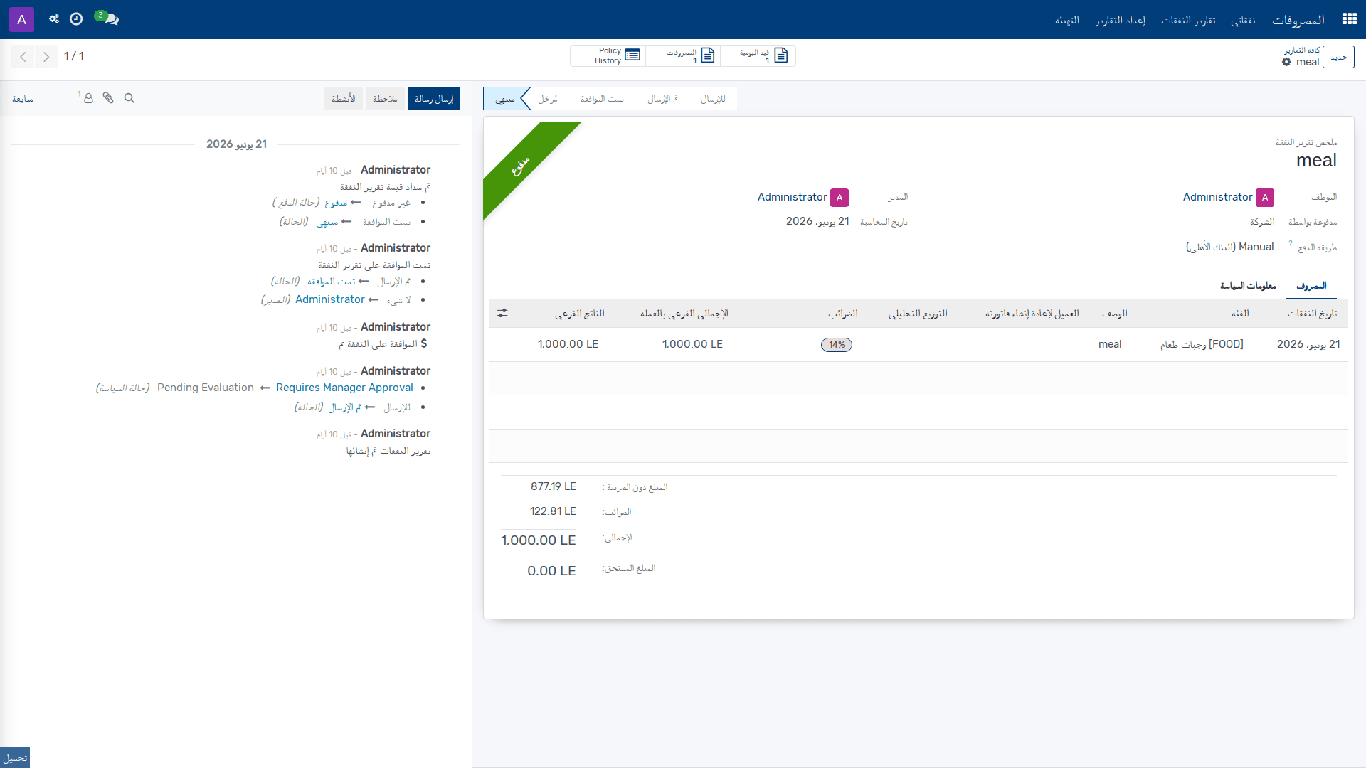The height and width of the screenshot is (768, 1366).
Task: Open the تقارير النفقات expense reports menu
Action: [x=1188, y=20]
